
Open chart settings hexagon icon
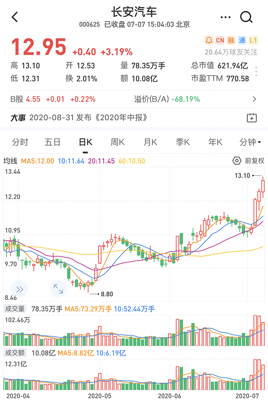[x=237, y=161]
